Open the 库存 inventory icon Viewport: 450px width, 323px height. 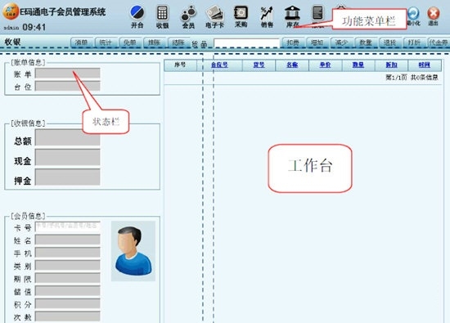(292, 13)
